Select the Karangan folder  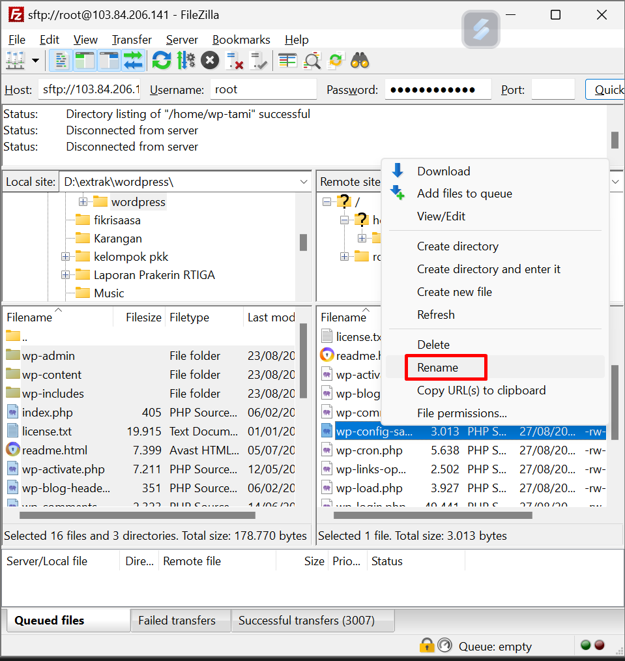[x=117, y=239]
